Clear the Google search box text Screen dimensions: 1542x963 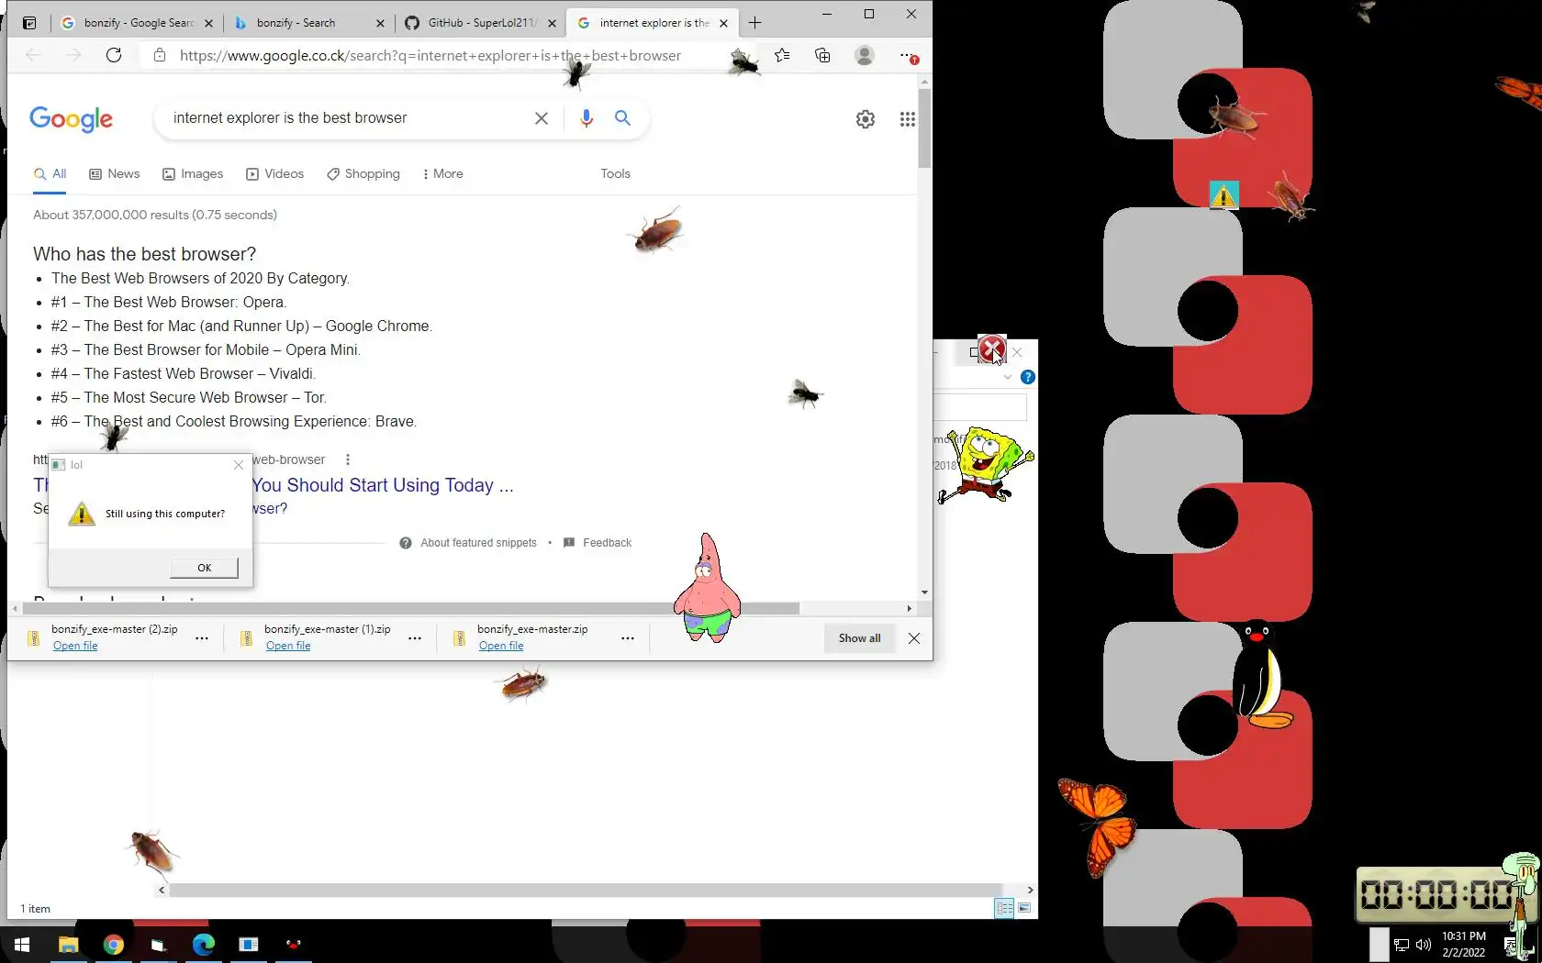coord(542,118)
